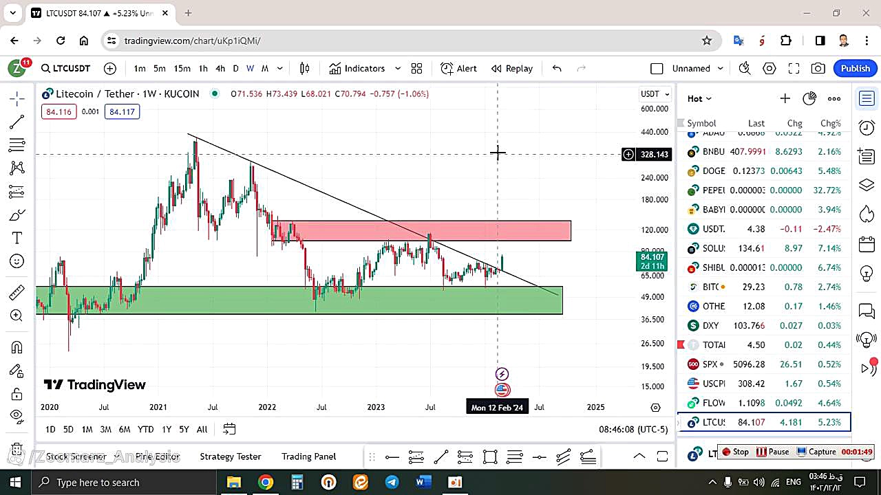
Task: Select the 4h timeframe
Action: (x=220, y=68)
